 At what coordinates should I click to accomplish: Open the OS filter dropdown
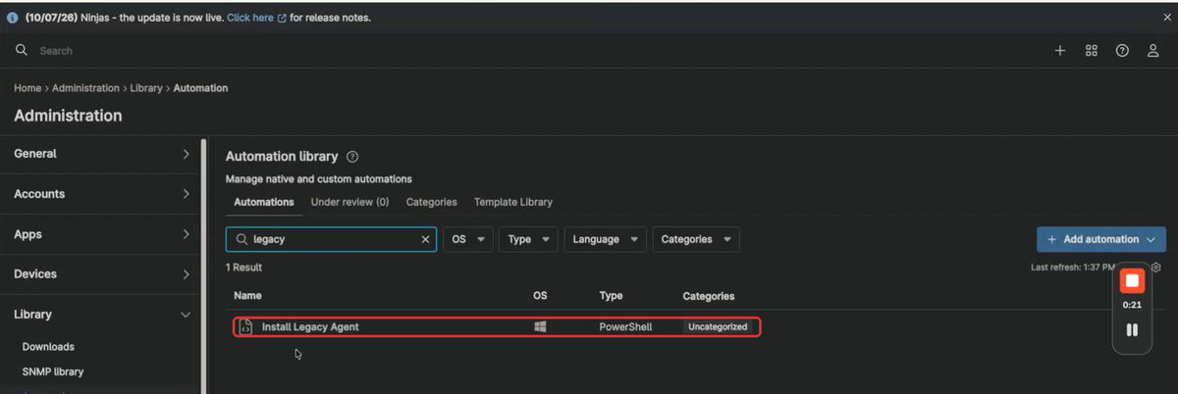[468, 239]
